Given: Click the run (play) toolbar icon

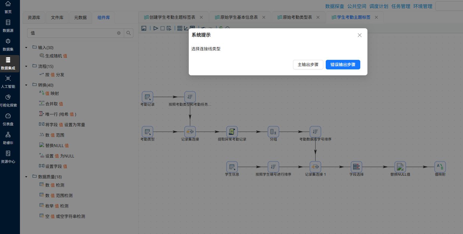Looking at the screenshot, I should pos(156,28).
